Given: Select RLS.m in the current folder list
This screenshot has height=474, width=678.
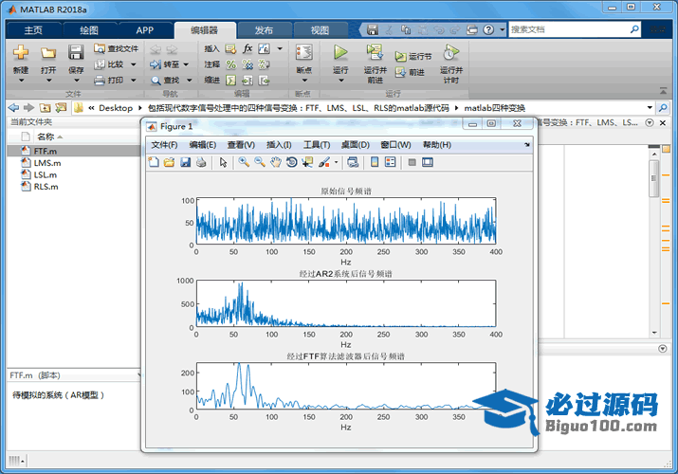Looking at the screenshot, I should pyautogui.click(x=46, y=187).
